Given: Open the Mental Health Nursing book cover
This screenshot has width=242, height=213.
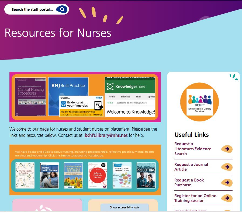Looking at the screenshot, I should click(x=49, y=175).
